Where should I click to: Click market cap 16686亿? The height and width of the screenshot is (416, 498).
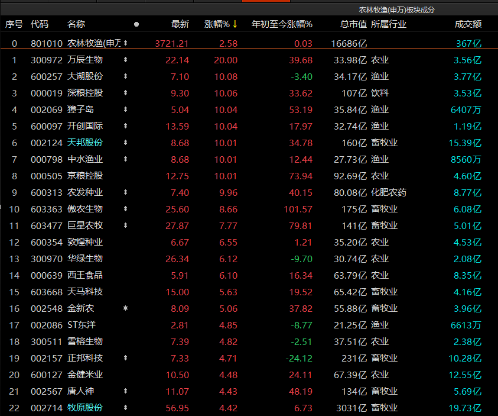(349, 43)
